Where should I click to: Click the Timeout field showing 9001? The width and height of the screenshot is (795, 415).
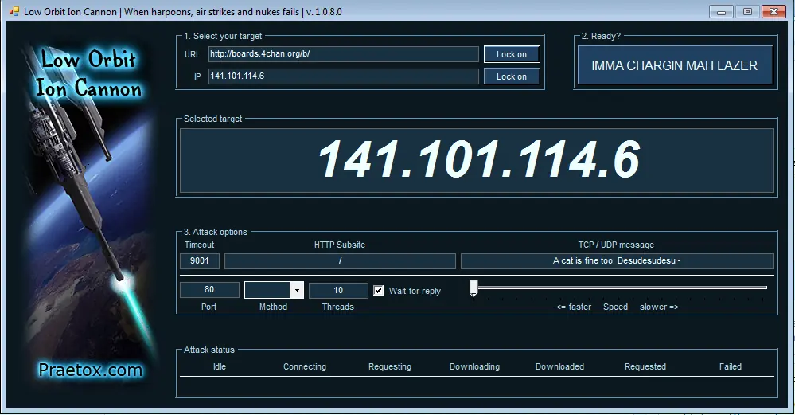coord(199,260)
